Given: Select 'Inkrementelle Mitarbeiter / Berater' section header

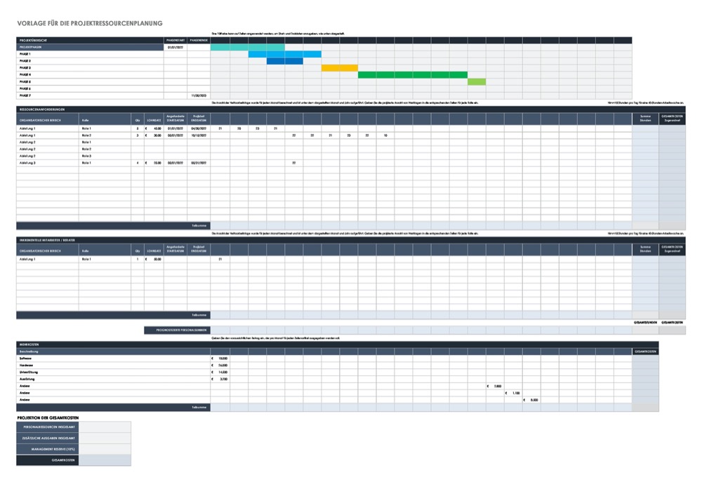Looking at the screenshot, I should pyautogui.click(x=350, y=240).
